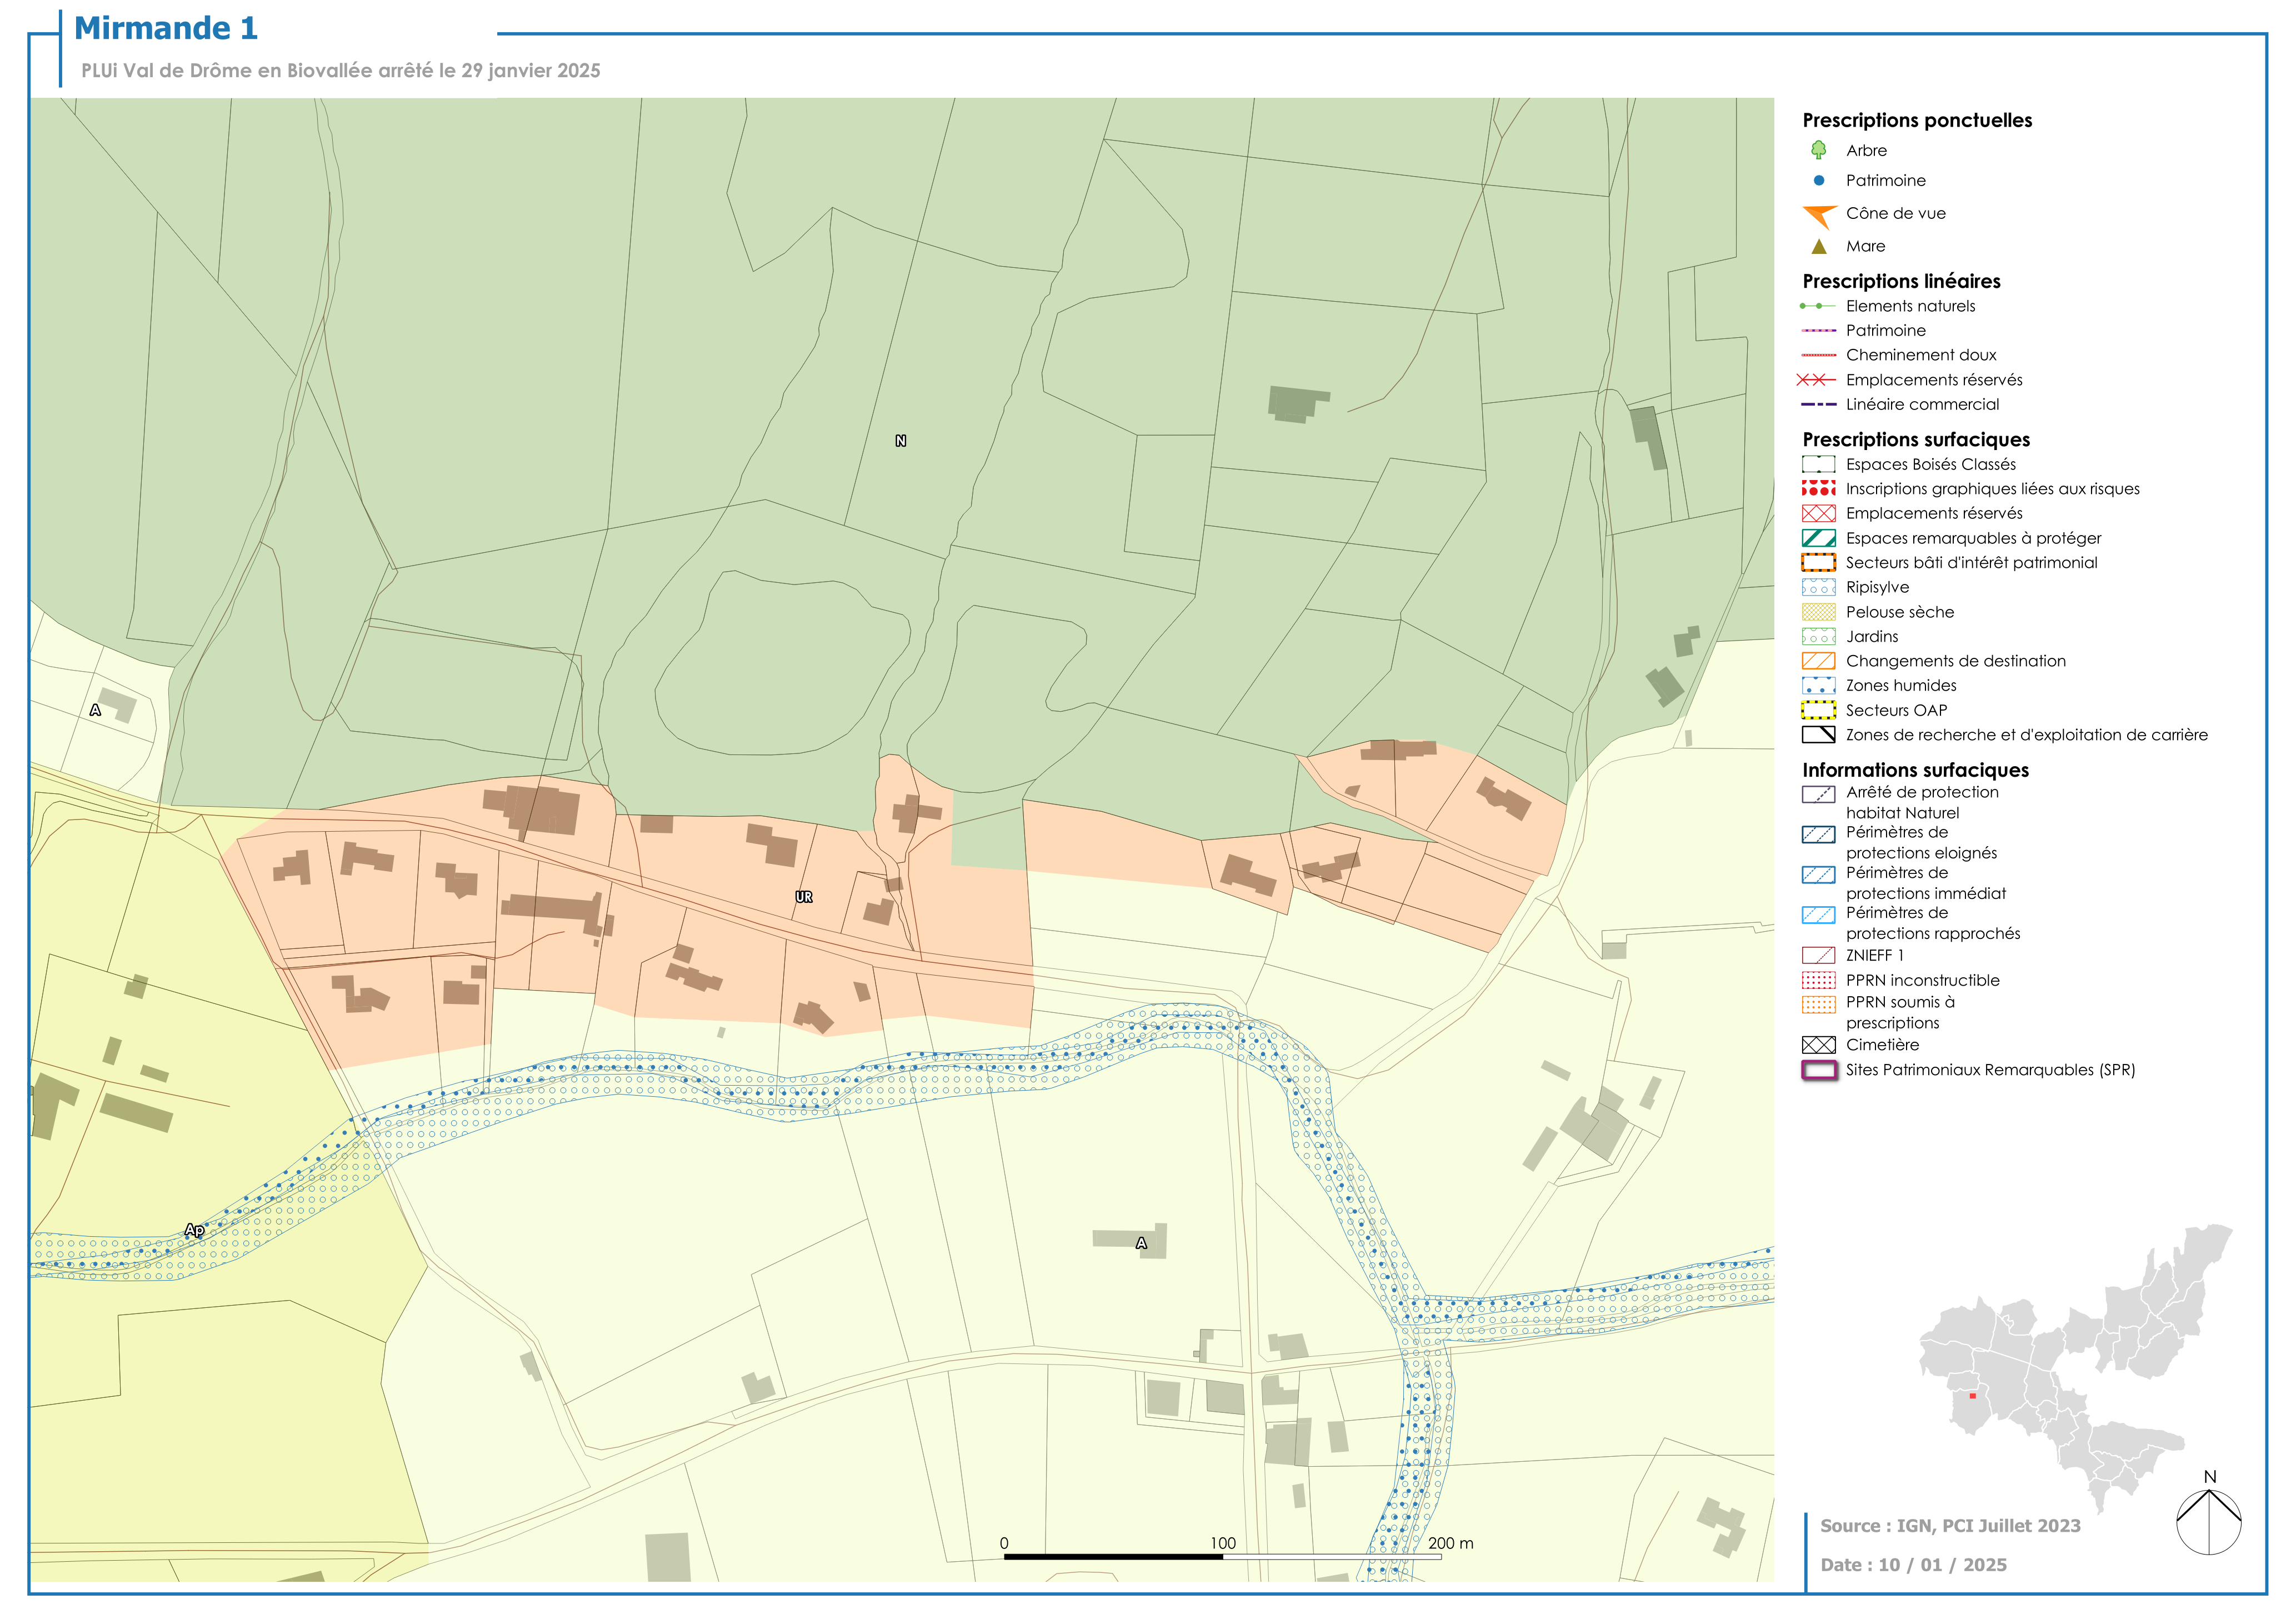Screen dimensions: 2296x1624
Task: Click the Date 10 / 01 / 2025 text
Action: tap(1913, 1565)
